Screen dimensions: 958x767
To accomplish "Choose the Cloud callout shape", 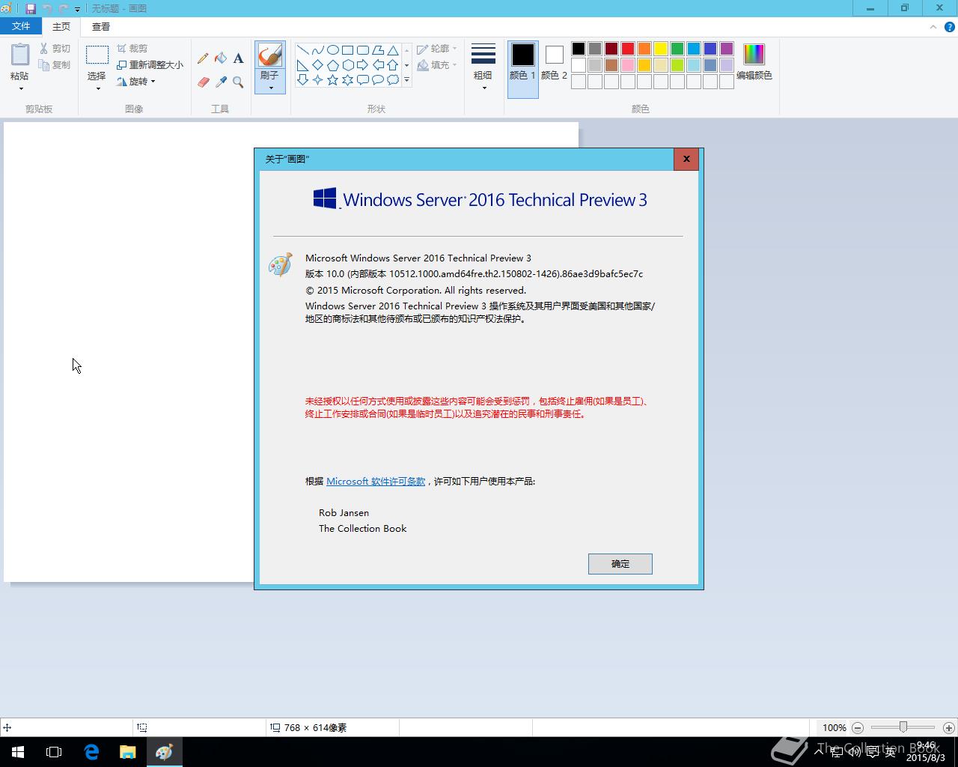I will click(392, 80).
